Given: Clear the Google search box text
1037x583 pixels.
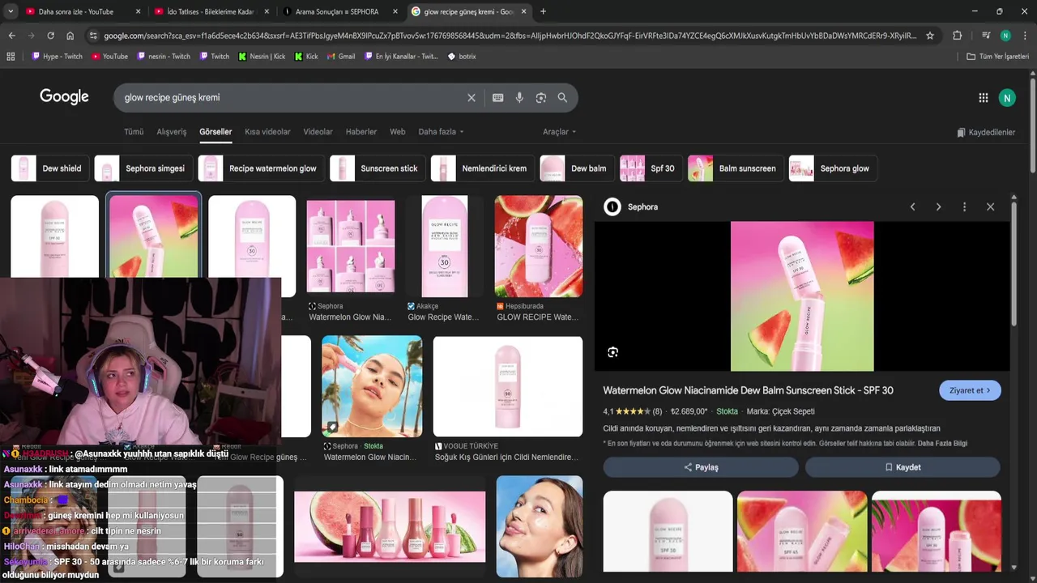Looking at the screenshot, I should coord(472,98).
